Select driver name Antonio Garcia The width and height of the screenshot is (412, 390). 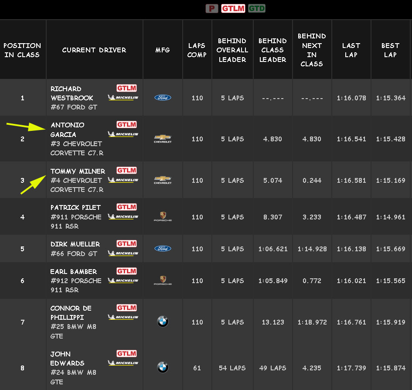[68, 130]
